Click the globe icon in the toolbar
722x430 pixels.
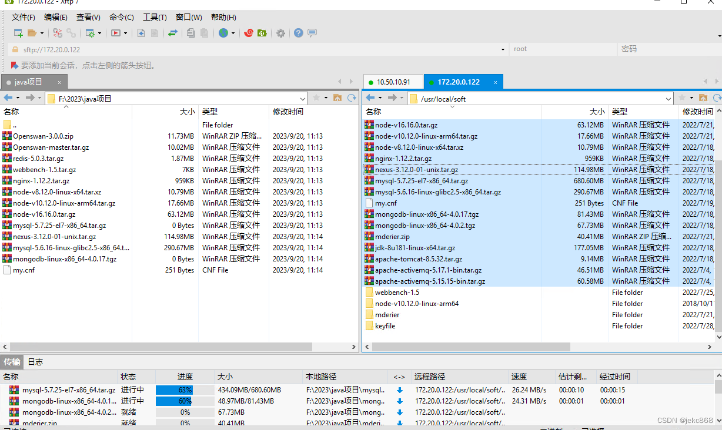223,33
